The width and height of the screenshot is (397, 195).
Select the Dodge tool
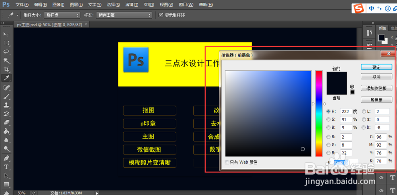point(6,149)
